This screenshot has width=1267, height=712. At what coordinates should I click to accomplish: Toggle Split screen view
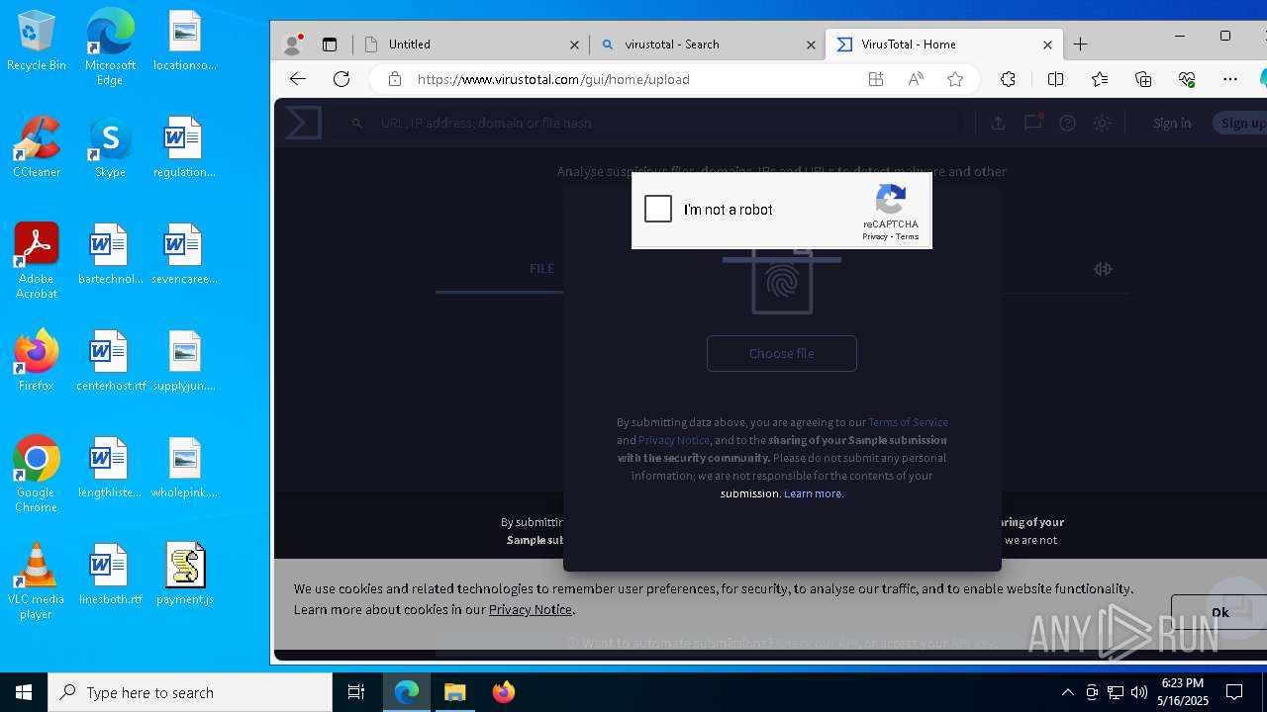point(1055,79)
